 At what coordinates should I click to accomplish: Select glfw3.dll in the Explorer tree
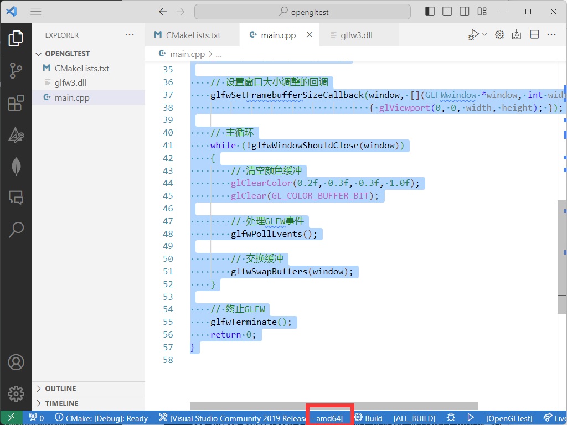(70, 83)
